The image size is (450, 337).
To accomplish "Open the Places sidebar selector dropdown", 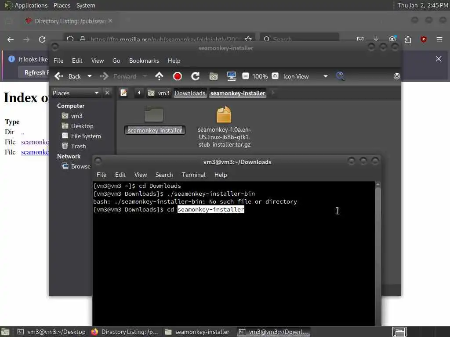I will point(76,93).
